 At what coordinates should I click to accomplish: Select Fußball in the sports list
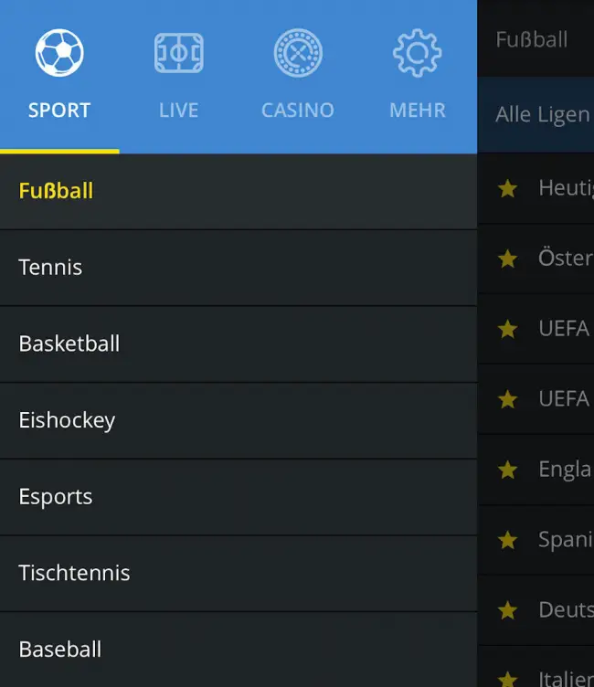[x=239, y=192]
